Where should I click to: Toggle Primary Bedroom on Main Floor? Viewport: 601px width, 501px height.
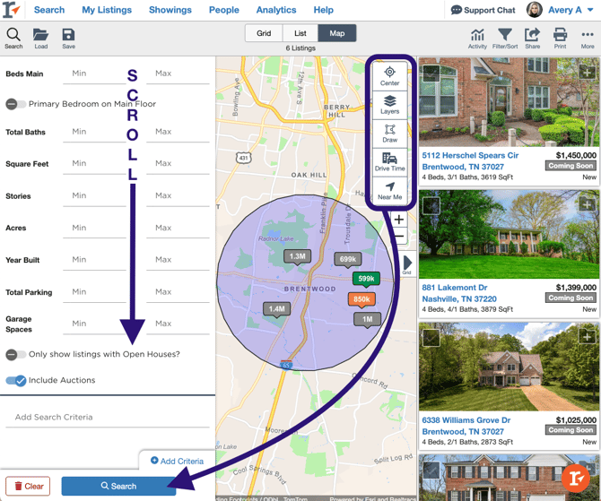(16, 104)
